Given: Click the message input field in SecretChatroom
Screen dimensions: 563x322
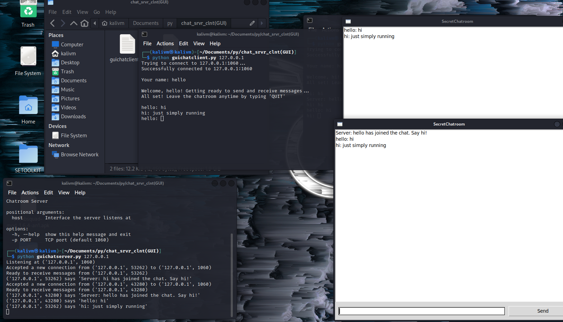Looking at the screenshot, I should pyautogui.click(x=421, y=311).
